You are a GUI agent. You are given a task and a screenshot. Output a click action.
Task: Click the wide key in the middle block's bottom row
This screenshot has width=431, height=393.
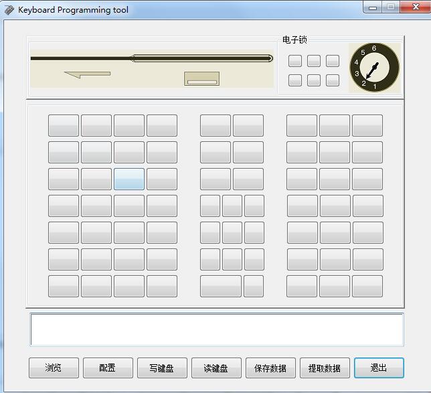point(220,286)
